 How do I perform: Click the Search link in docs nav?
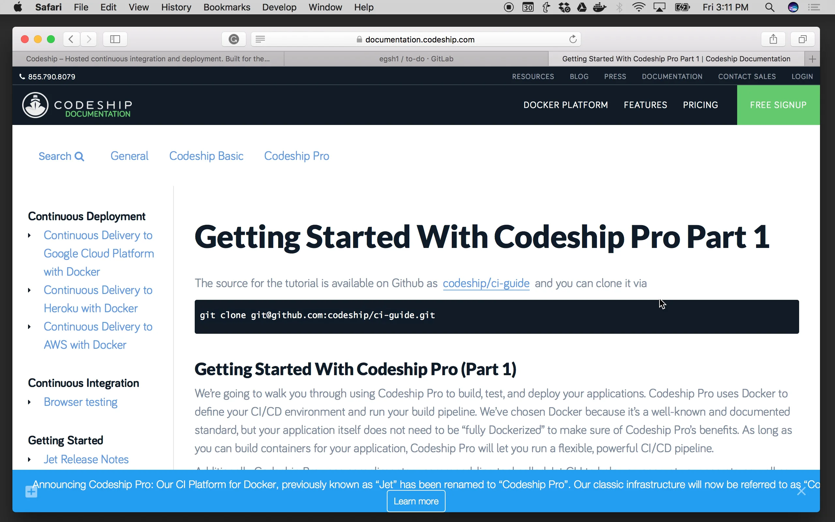pos(61,156)
